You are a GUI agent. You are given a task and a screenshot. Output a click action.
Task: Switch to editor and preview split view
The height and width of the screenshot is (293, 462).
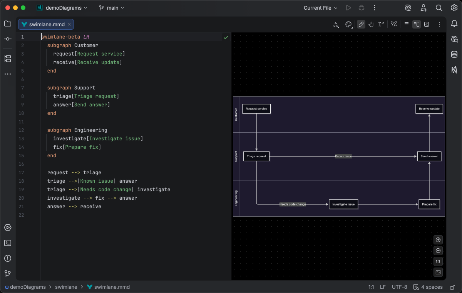click(x=417, y=24)
